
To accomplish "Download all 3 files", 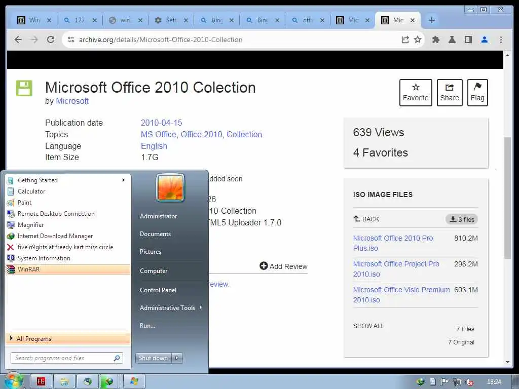I will coord(462,219).
